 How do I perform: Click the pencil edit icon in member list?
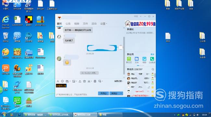pos(149,87)
